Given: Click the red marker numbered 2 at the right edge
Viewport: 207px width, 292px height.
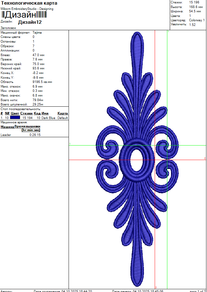Looking at the screenshot, I should pos(205,158).
